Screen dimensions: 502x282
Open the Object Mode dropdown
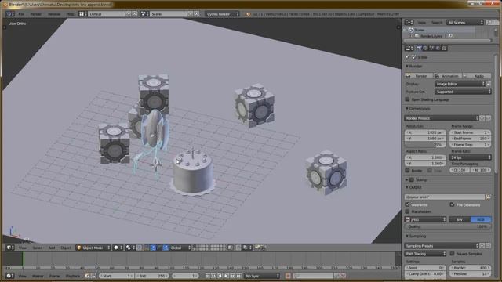(x=93, y=248)
